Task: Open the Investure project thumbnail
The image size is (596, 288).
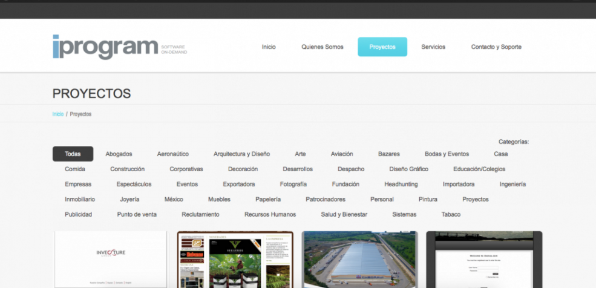Action: point(110,259)
